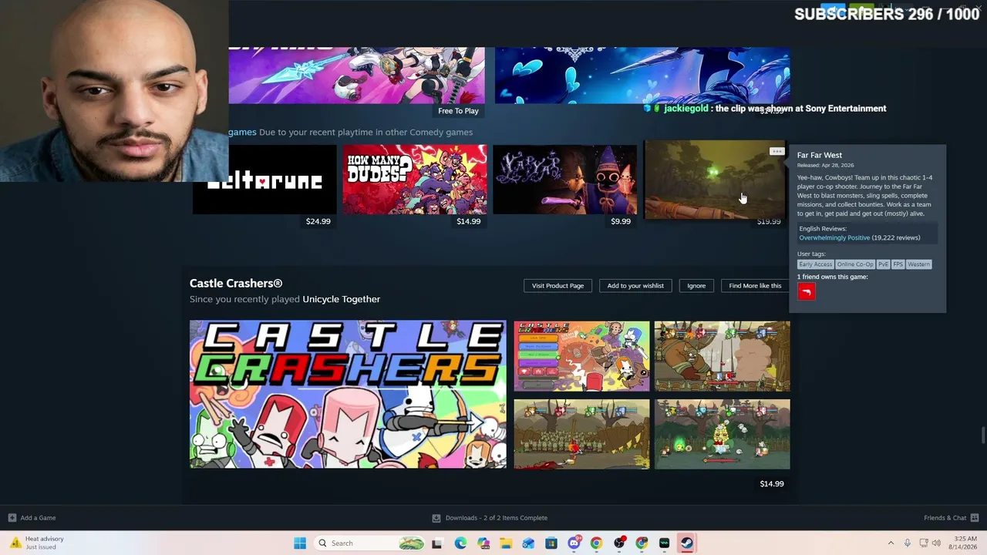Click the Far Far West popup title
Screen dimensions: 987x555
click(x=819, y=155)
